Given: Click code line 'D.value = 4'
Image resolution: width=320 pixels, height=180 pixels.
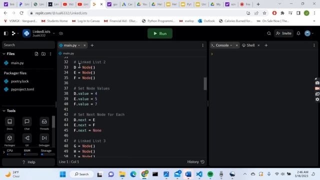Looking at the screenshot, I should coord(85,93).
